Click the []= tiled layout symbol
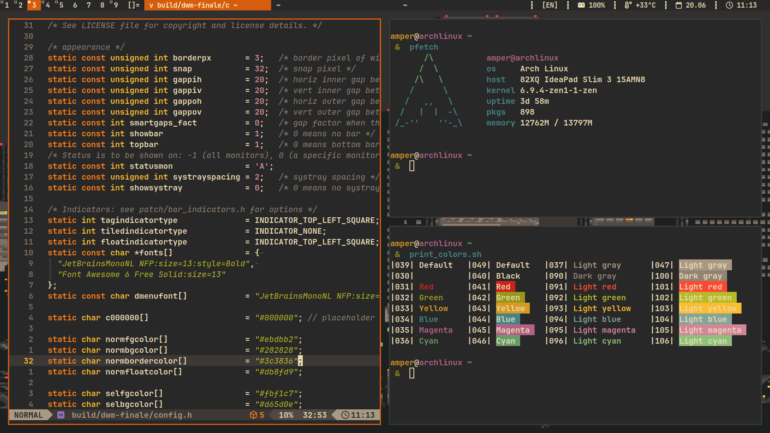 (x=134, y=5)
